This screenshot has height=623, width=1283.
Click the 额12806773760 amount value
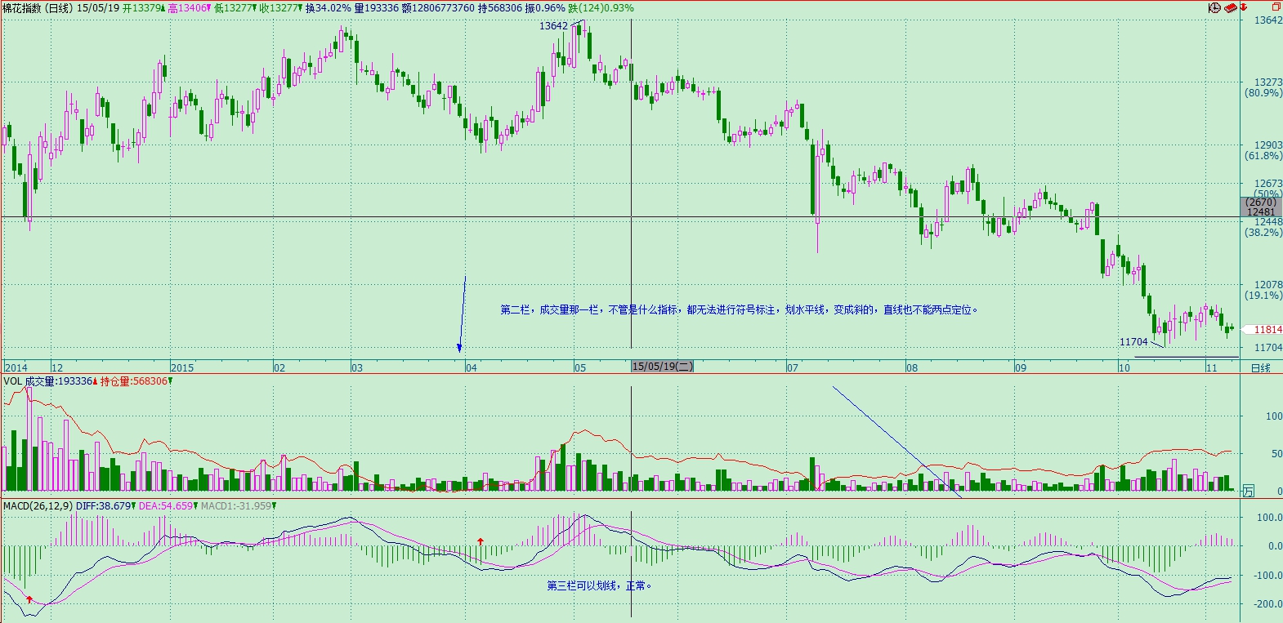(438, 7)
